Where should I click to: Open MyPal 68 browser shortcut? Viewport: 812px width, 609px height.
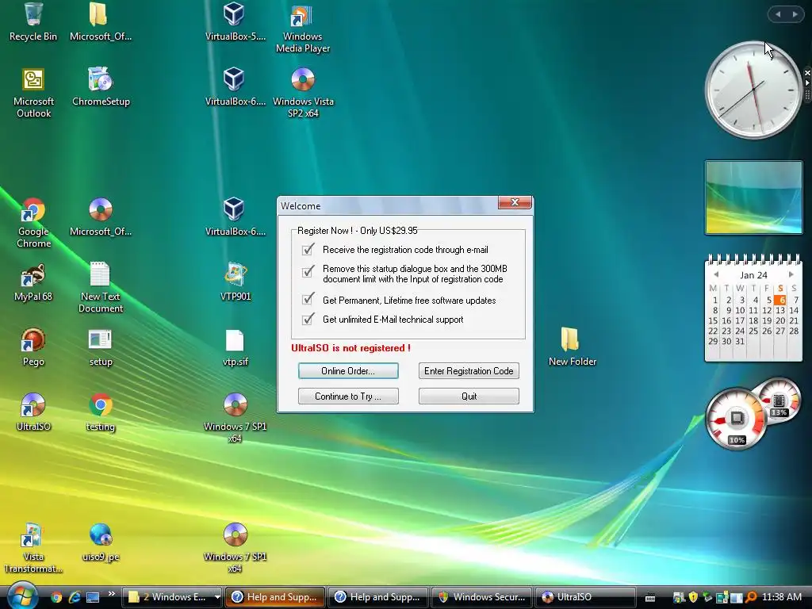click(33, 282)
